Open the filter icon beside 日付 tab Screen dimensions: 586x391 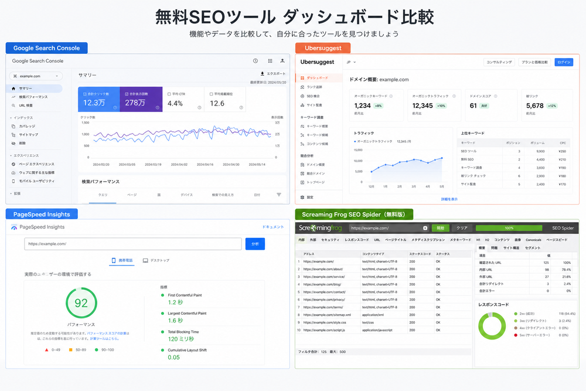279,195
